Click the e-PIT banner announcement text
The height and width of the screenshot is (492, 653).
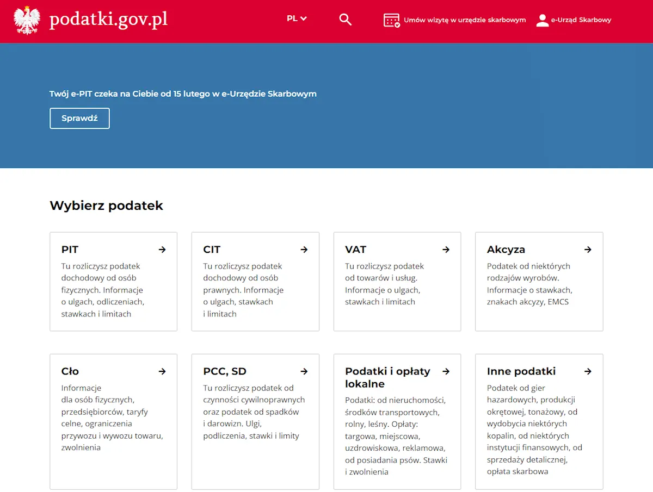click(x=183, y=94)
